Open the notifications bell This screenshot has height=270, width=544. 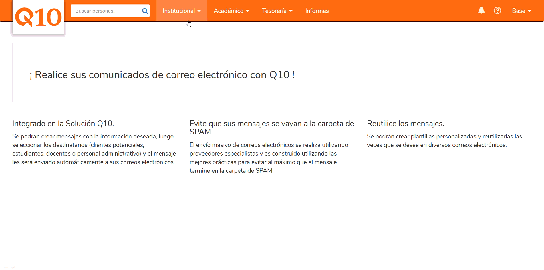(481, 11)
